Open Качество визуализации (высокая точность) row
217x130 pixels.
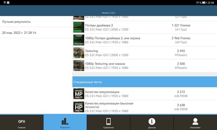click(145, 107)
